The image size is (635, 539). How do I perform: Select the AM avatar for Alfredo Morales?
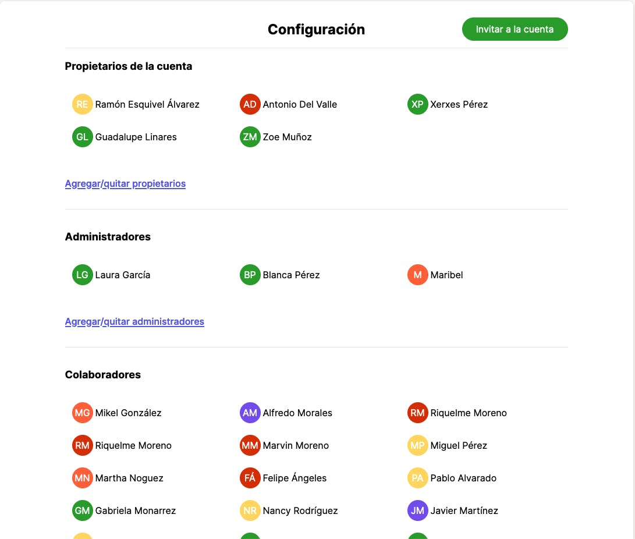pos(250,413)
